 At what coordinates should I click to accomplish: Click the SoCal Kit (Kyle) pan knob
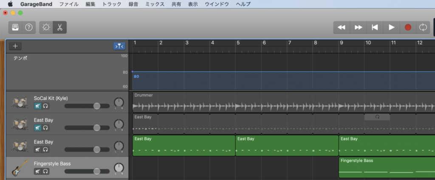[x=119, y=102]
